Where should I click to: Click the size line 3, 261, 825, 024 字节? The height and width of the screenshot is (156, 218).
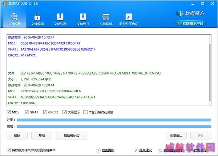coord(36,79)
